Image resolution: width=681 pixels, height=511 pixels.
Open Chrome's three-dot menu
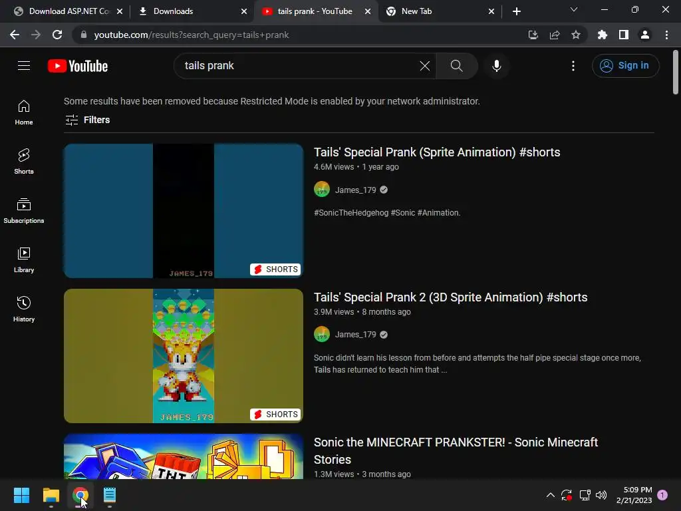[x=666, y=35]
